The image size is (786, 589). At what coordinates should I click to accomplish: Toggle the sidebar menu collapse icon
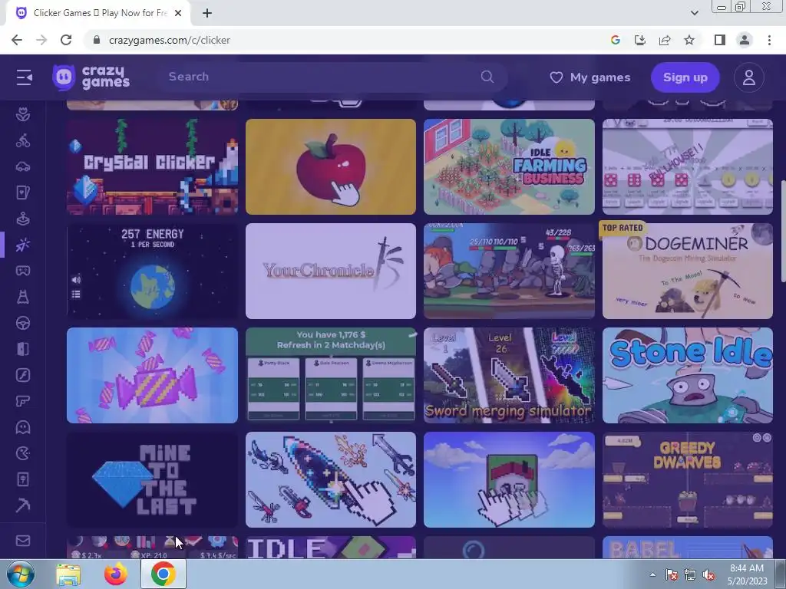pyautogui.click(x=24, y=77)
